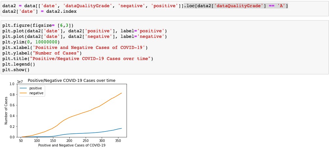This screenshot has height=153, width=329.
Task: Click the plt.show() line
Action: (16, 70)
